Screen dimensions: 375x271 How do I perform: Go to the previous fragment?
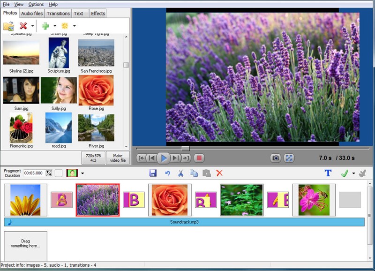point(151,158)
